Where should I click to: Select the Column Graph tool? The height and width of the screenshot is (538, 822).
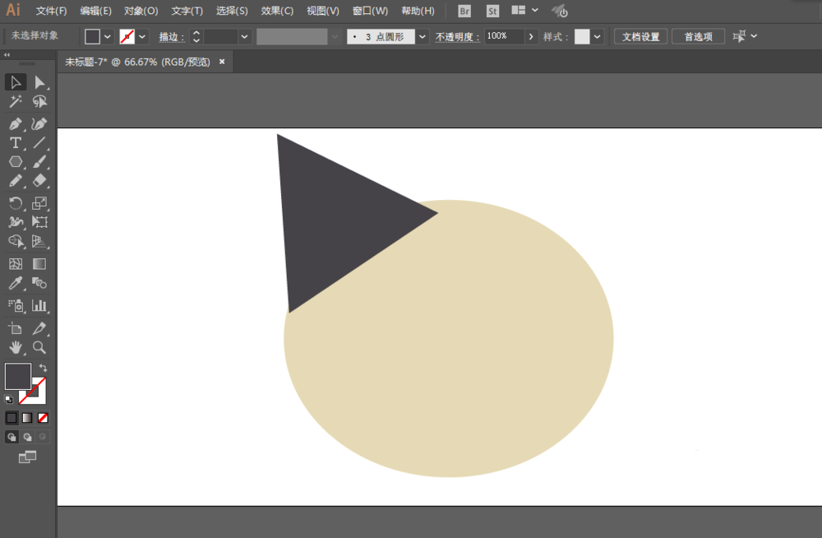[x=39, y=305]
